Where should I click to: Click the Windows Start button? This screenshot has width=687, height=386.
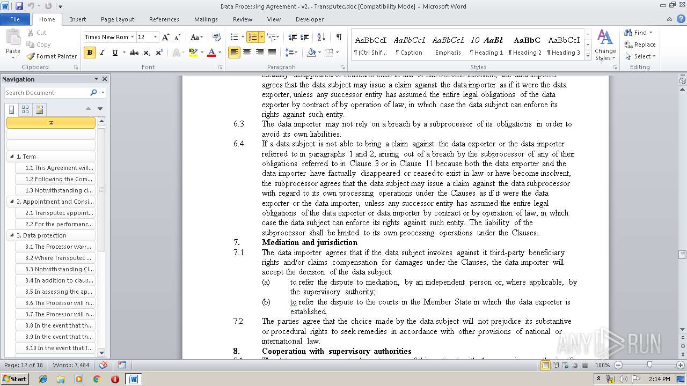(x=14, y=379)
